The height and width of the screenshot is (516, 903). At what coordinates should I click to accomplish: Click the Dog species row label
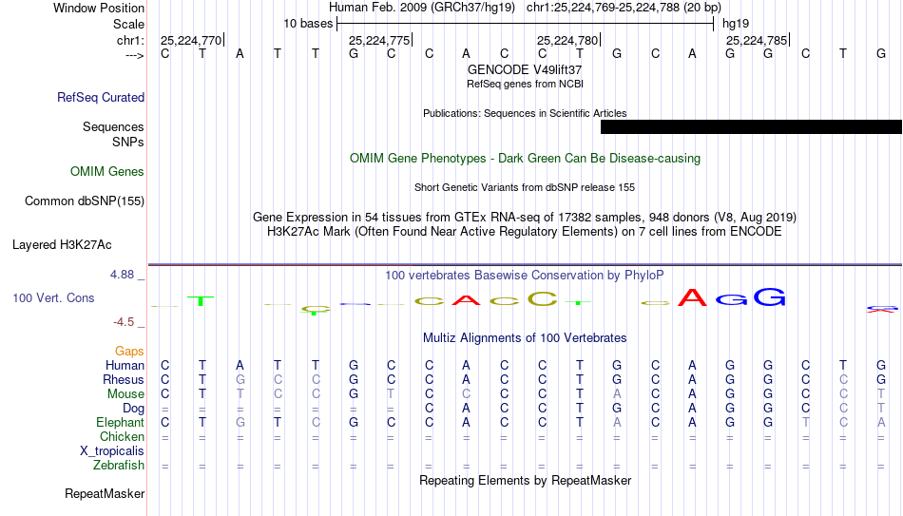[x=133, y=409]
